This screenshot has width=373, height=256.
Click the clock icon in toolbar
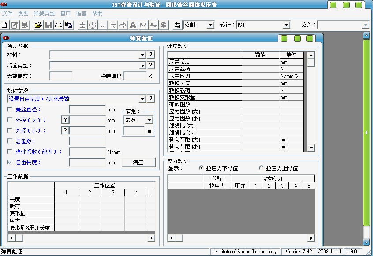pyautogui.click(x=93, y=25)
